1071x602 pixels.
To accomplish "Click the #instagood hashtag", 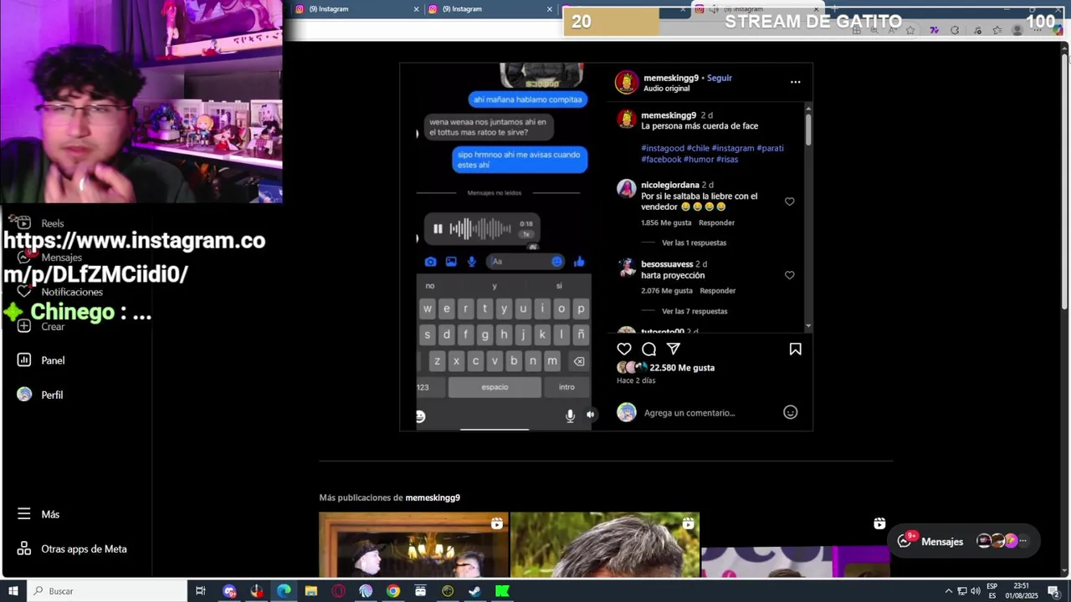I will pos(663,148).
